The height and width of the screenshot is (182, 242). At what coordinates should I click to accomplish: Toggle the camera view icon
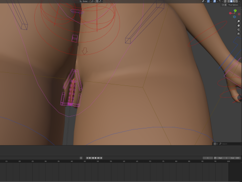coord(238,30)
